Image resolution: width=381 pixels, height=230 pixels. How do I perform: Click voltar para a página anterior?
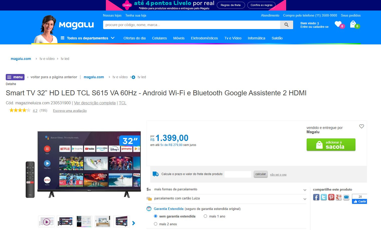(54, 77)
